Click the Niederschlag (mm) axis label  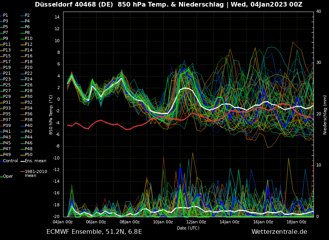[325, 115]
